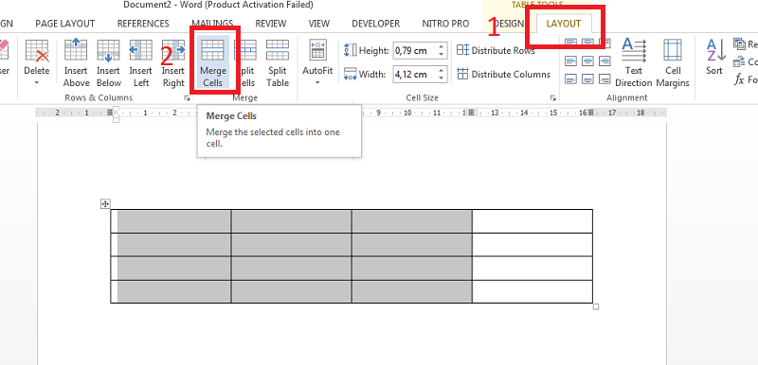Open the PAGE LAYOUT tab
Screen dimensions: 758x365
coord(64,24)
